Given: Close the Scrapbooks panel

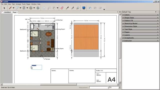Looking at the screenshot, I should [158, 38].
